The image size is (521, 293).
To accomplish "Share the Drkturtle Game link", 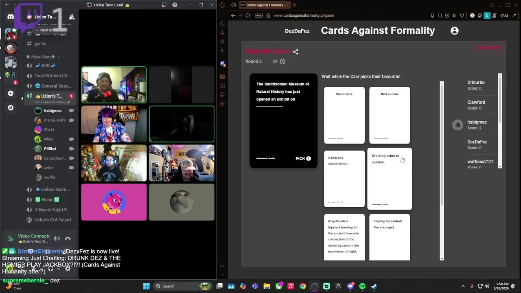I will [x=296, y=52].
